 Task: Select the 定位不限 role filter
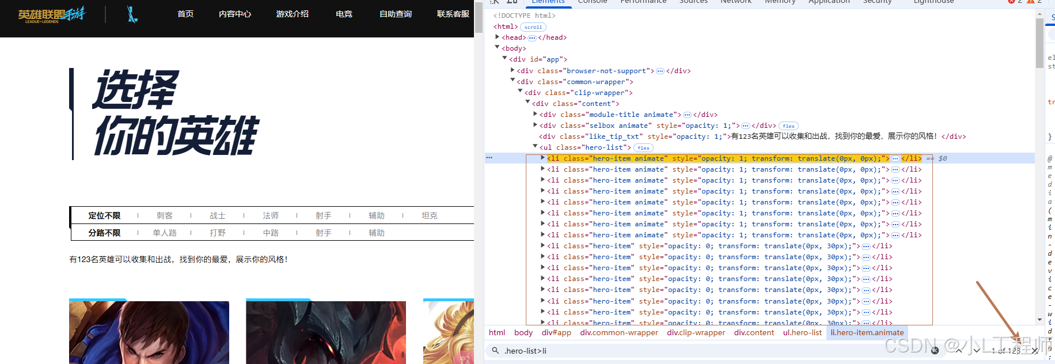(104, 215)
